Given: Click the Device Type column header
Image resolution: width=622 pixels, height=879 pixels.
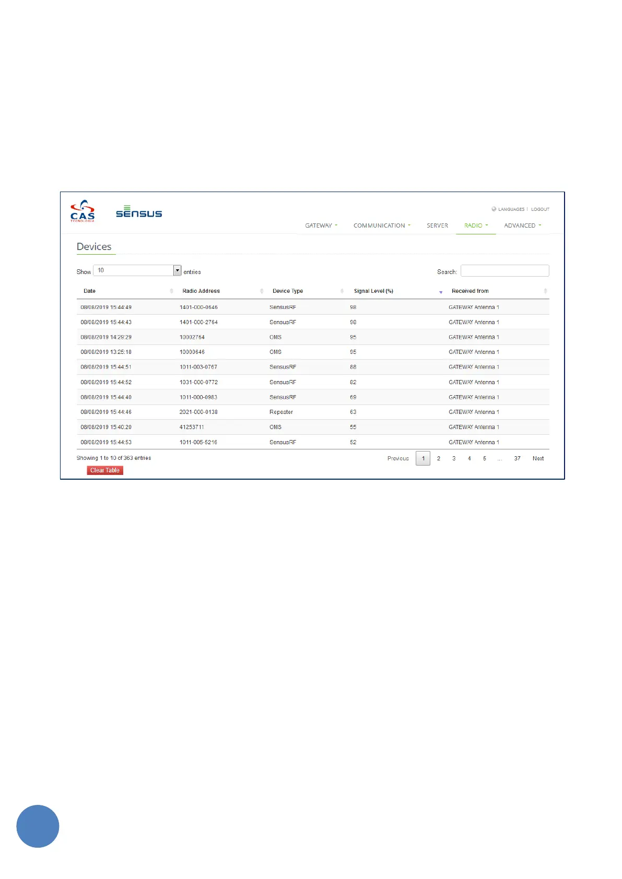Looking at the screenshot, I should (288, 291).
